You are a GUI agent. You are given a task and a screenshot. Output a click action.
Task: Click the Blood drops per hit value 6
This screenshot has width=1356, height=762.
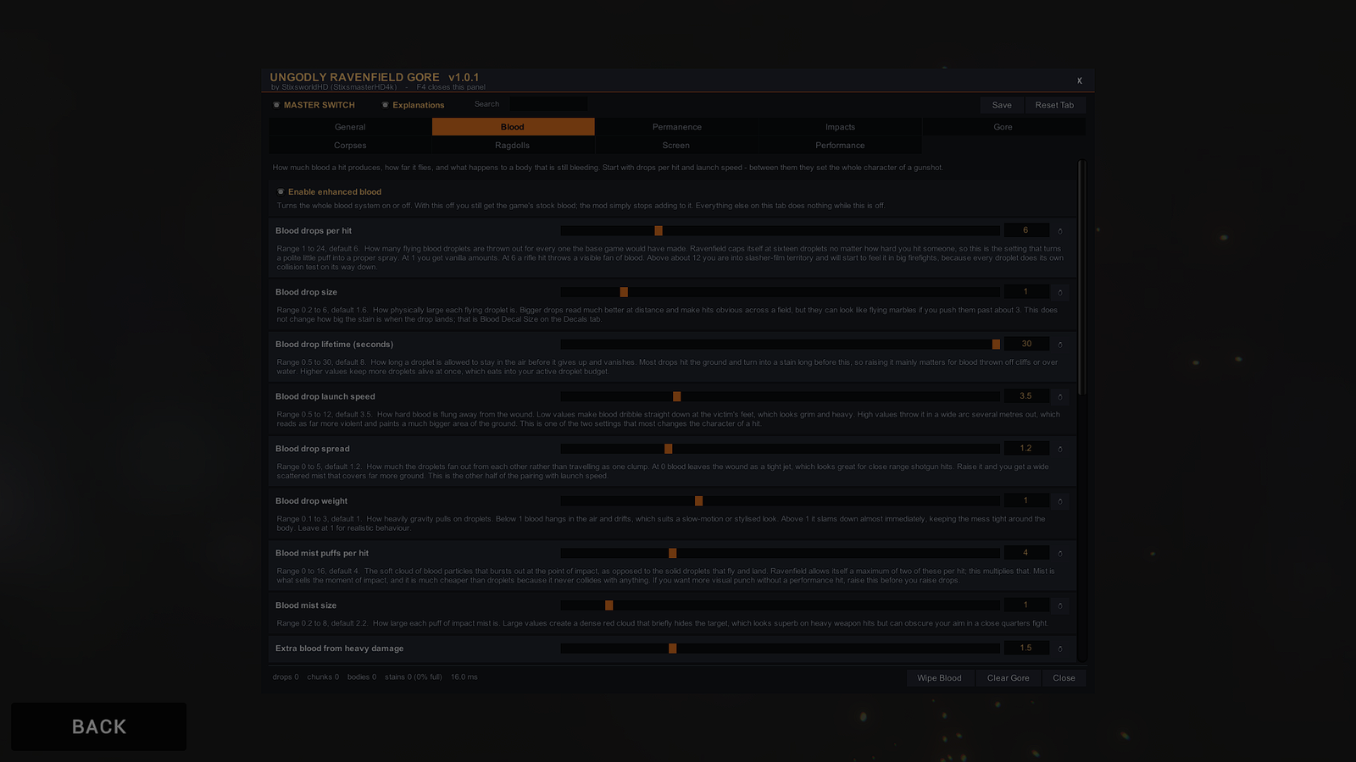point(1026,230)
